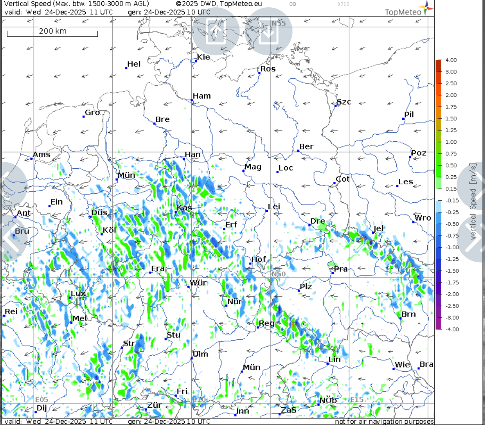Screen dimensions: 485x425
Task: Click the Stu city marker
Action: [x=167, y=339]
